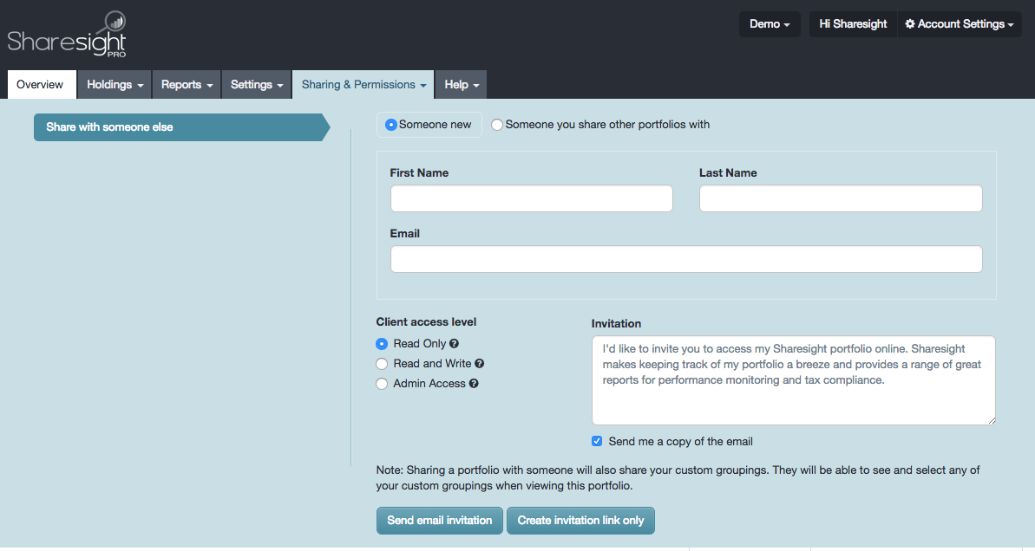Image resolution: width=1035 pixels, height=551 pixels.
Task: Click Send email invitation button
Action: coord(440,520)
